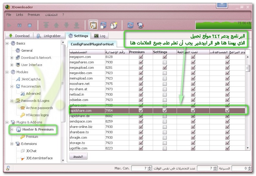Image resolution: width=256 pixels, height=176 pixels.
Task: Click the Max. Con. value field
Action: coord(140,168)
